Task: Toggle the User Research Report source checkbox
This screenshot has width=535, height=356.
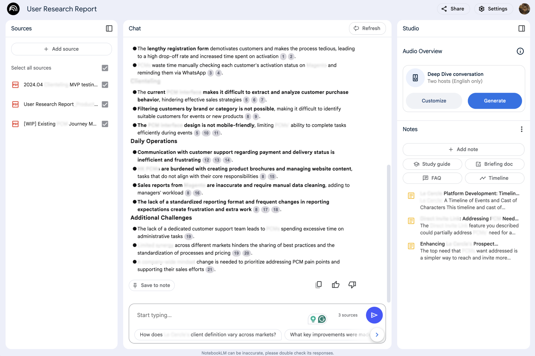Action: point(105,104)
